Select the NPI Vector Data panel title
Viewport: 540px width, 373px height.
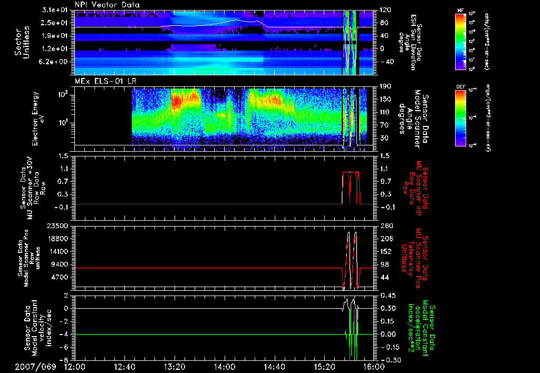(x=107, y=5)
